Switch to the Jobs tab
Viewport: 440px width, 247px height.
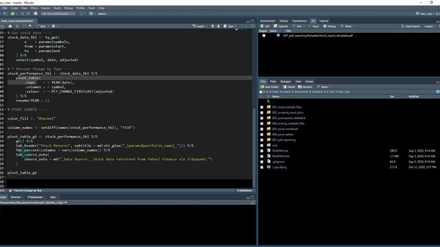tap(53, 197)
